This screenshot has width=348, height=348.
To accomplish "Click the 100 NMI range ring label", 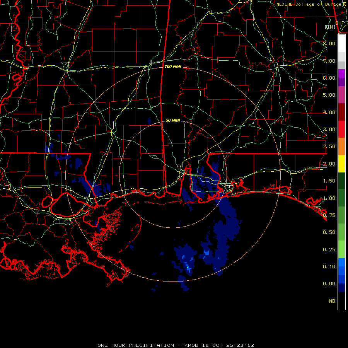I will (x=173, y=67).
